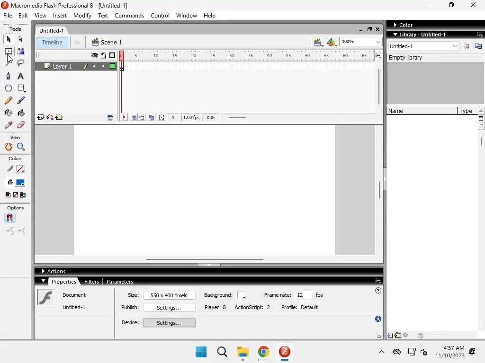
Task: Pin the current library
Action: [x=466, y=46]
